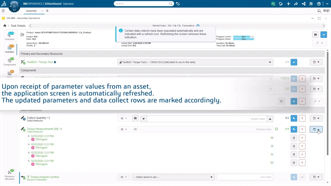Open the social network share icon
Screen dimensions: 331x186
point(303,4)
